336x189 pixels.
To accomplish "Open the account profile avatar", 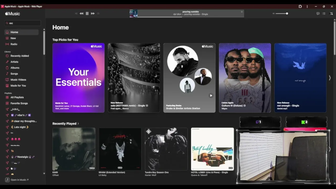I will click(331, 13).
